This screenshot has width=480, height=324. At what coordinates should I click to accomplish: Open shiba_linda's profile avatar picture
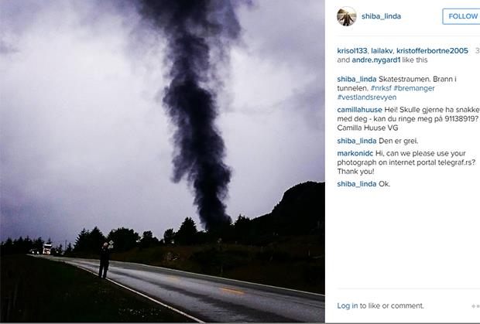click(x=347, y=16)
